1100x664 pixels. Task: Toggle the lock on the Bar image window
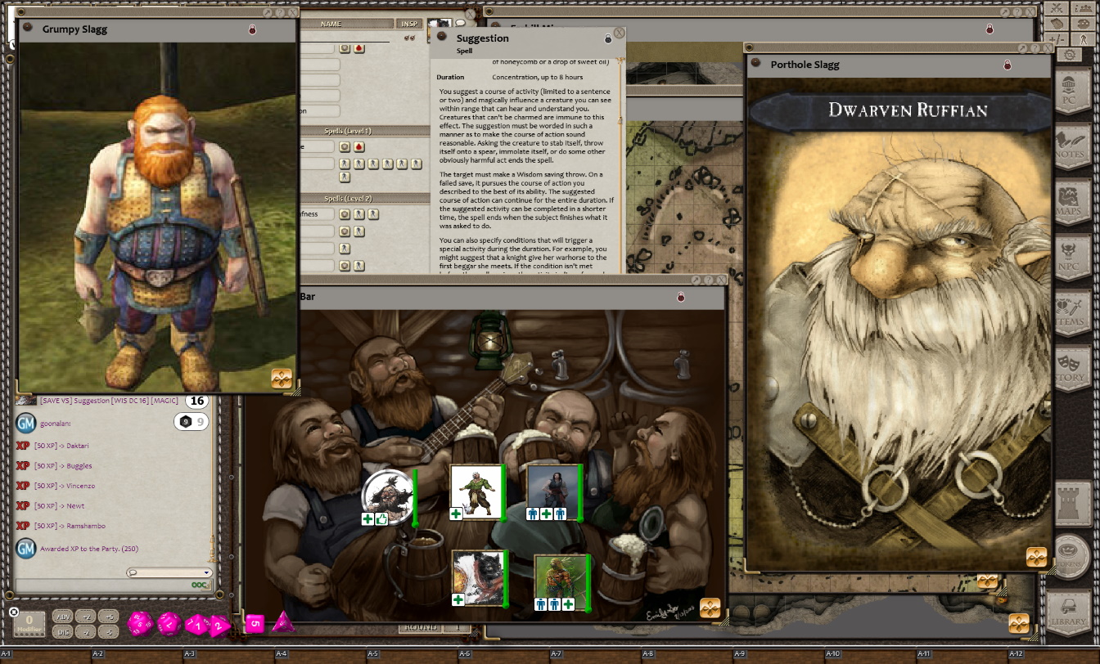tap(680, 297)
